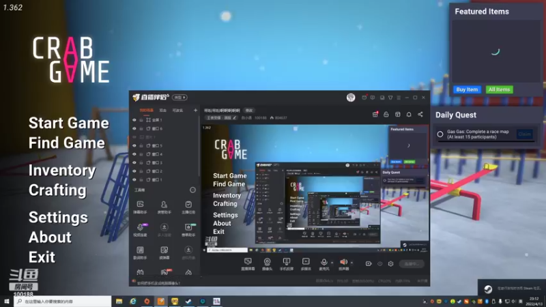Switch to the second scene tab
546x307 pixels.
click(163, 111)
